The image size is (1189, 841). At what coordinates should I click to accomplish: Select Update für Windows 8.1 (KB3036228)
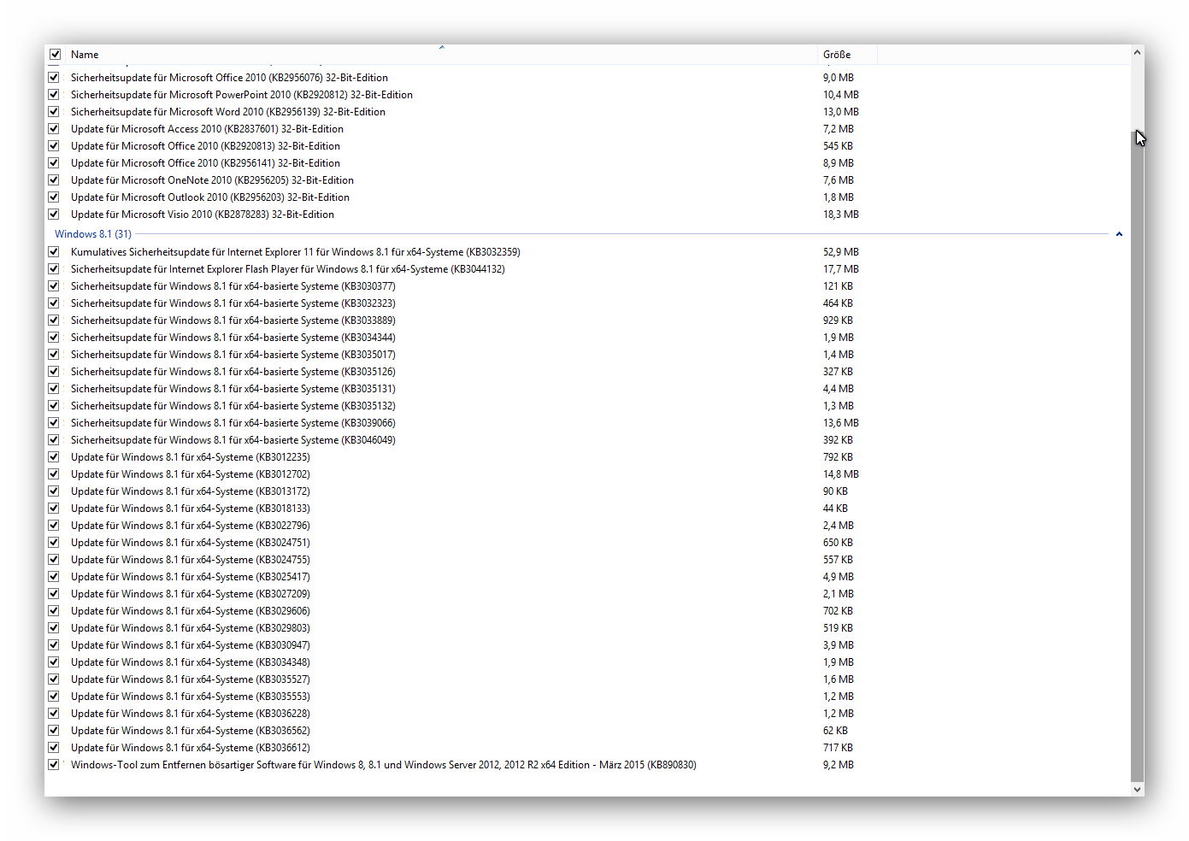coord(191,714)
